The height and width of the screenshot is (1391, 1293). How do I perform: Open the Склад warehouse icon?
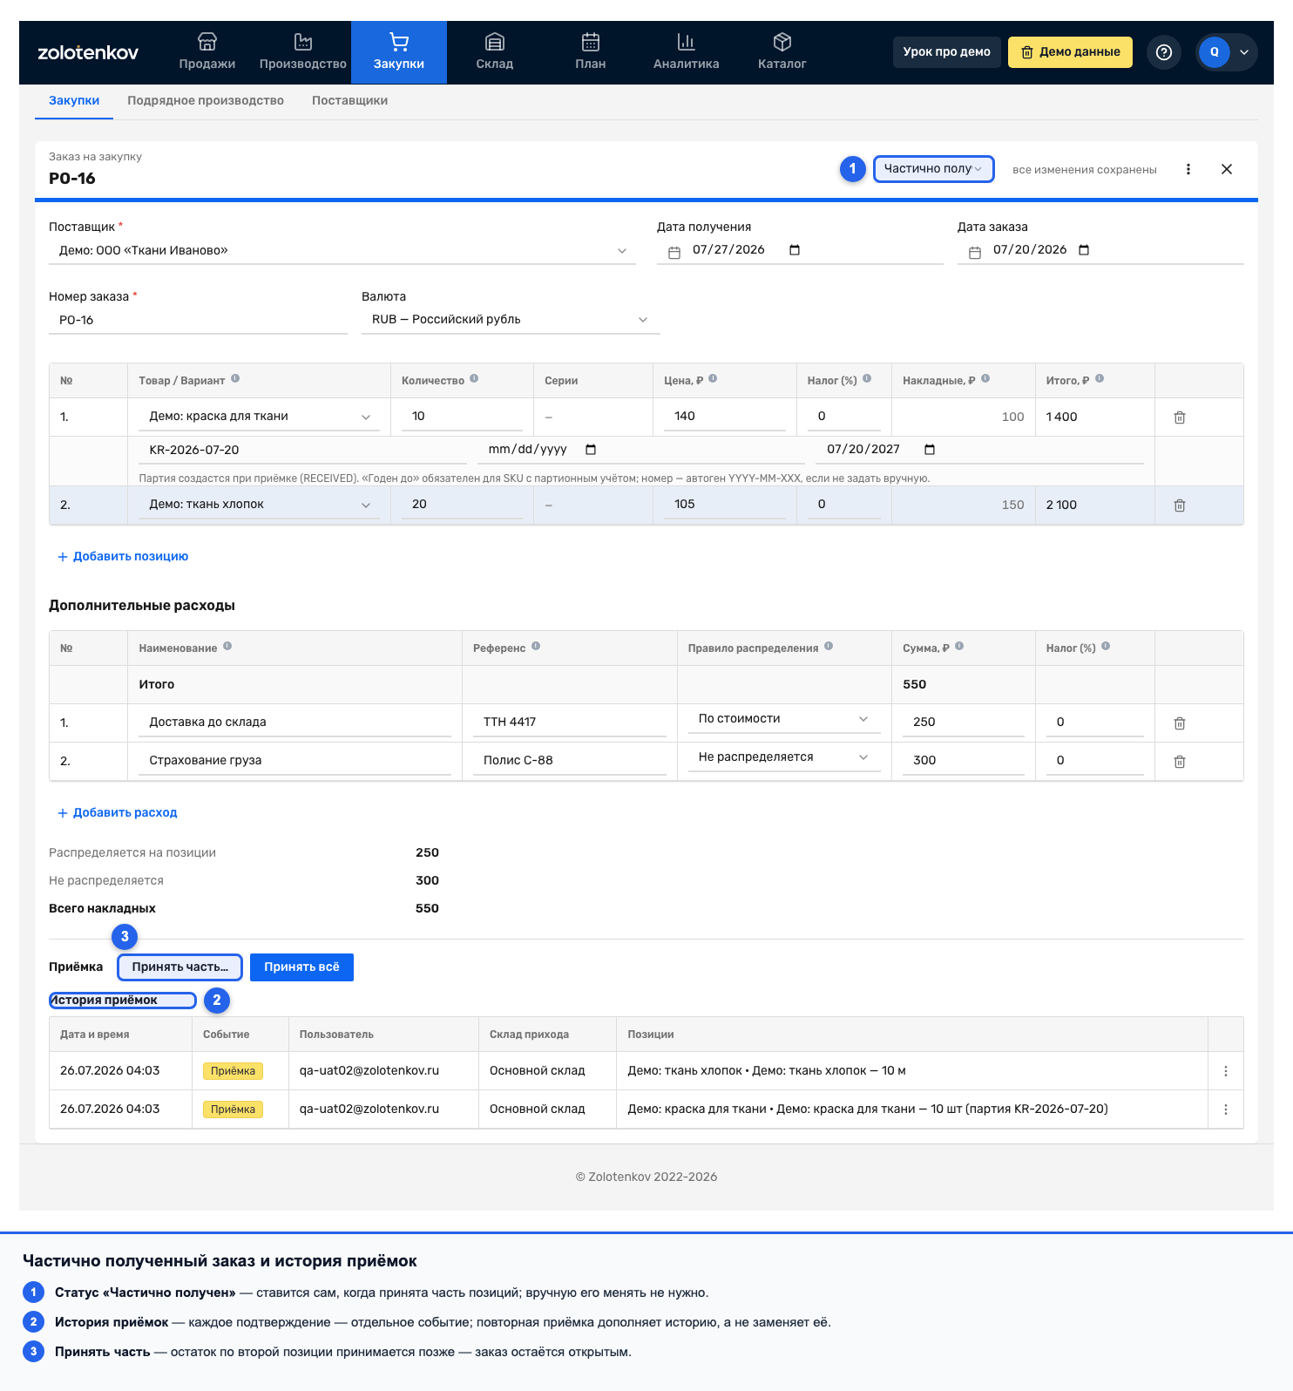click(x=495, y=42)
